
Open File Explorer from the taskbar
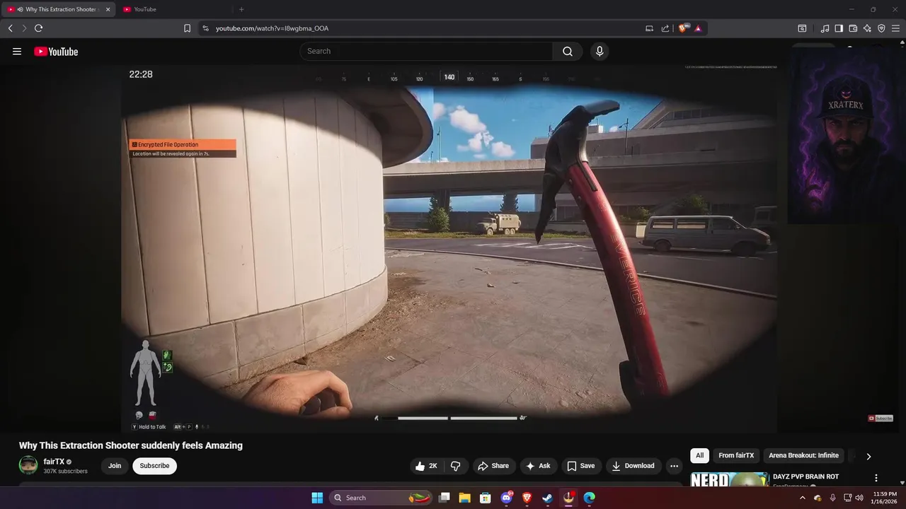[x=465, y=498]
